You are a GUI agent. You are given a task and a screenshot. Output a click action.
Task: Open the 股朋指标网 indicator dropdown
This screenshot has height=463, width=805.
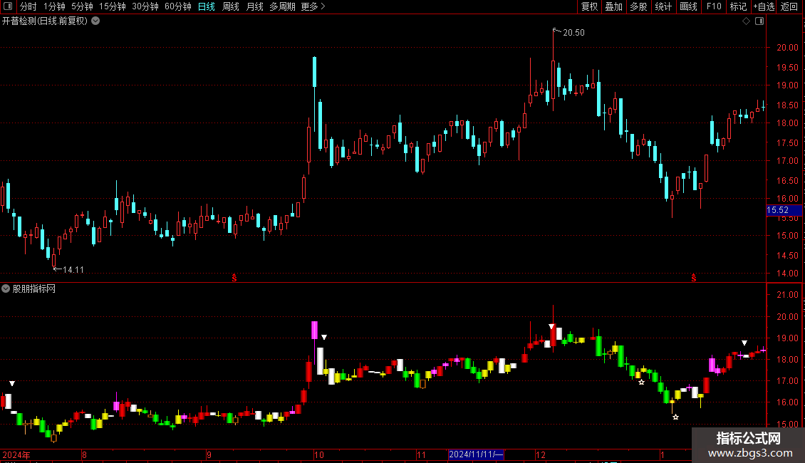pos(6,288)
